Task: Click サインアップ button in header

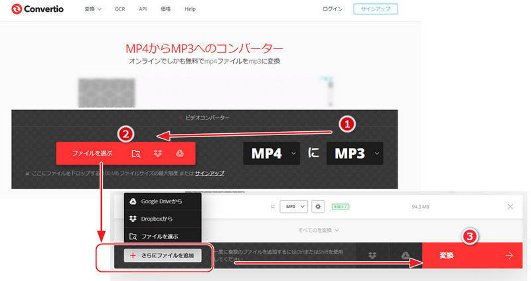Action: (375, 9)
